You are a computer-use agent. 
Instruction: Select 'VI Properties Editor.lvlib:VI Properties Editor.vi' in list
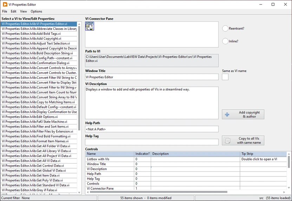pos(39,24)
